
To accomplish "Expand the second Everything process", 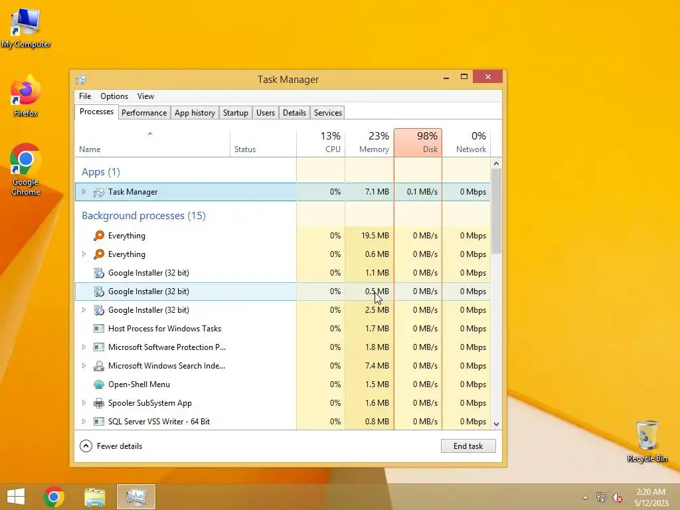I will tap(84, 254).
